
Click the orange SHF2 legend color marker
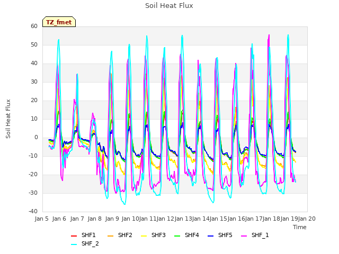[111, 236]
